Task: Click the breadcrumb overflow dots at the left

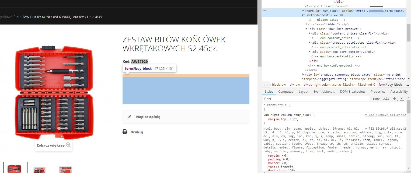Action: [x=266, y=84]
